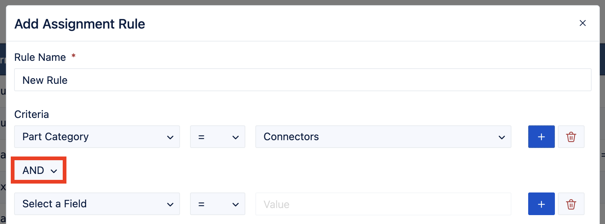605x224 pixels.
Task: Add criterion using plus icon in Value row
Action: (x=541, y=204)
